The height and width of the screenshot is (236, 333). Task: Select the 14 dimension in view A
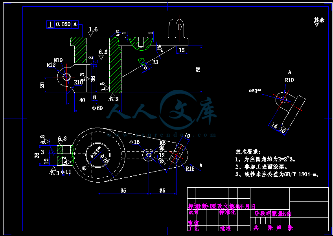tap(274, 126)
